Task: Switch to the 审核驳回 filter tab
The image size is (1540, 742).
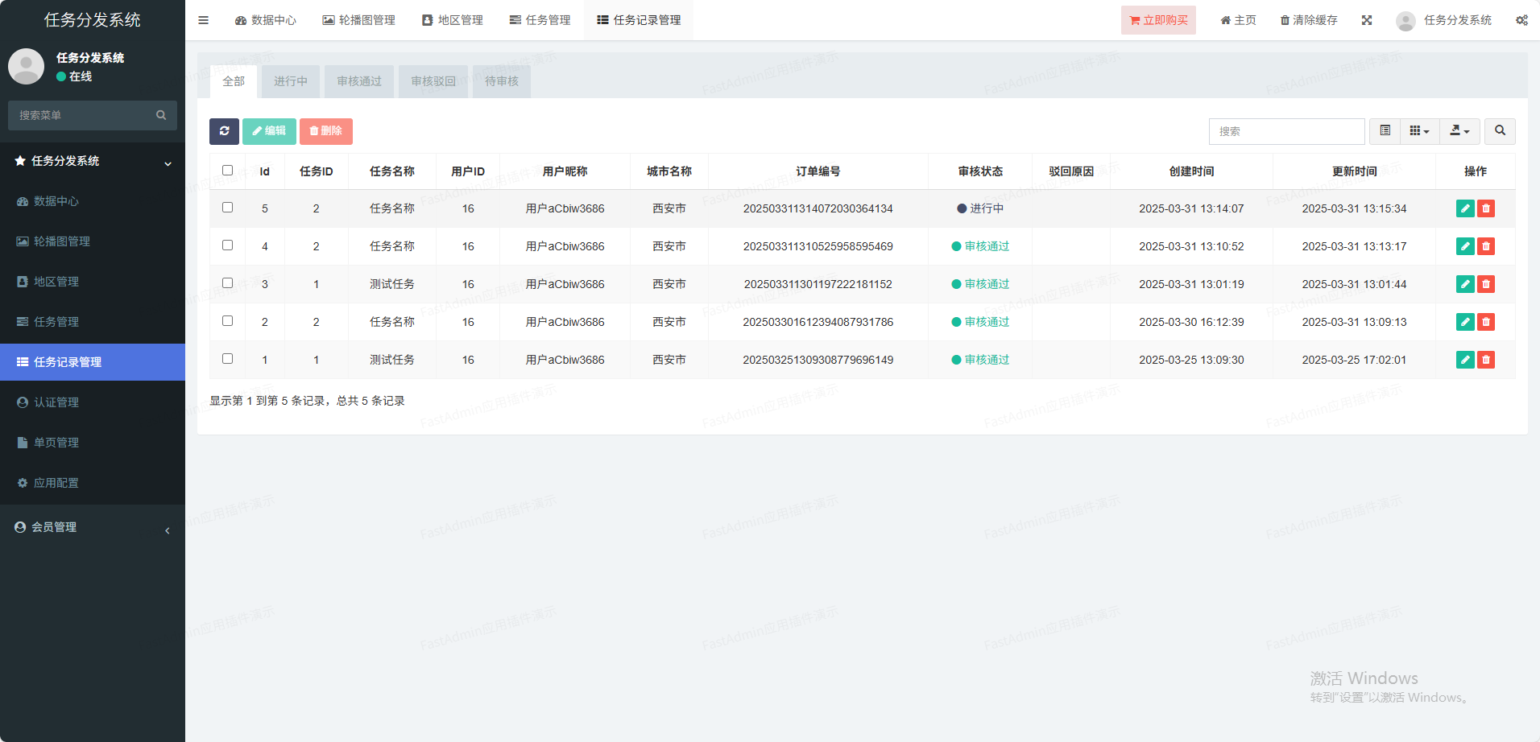Action: pyautogui.click(x=433, y=81)
